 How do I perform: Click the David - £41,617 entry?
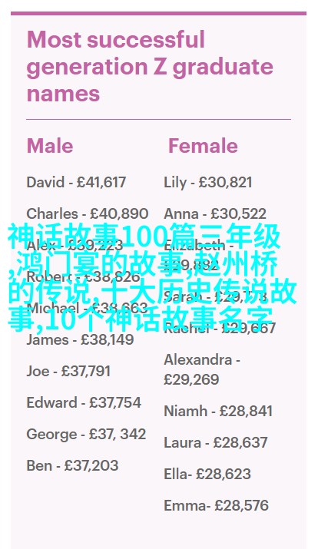[76, 183]
